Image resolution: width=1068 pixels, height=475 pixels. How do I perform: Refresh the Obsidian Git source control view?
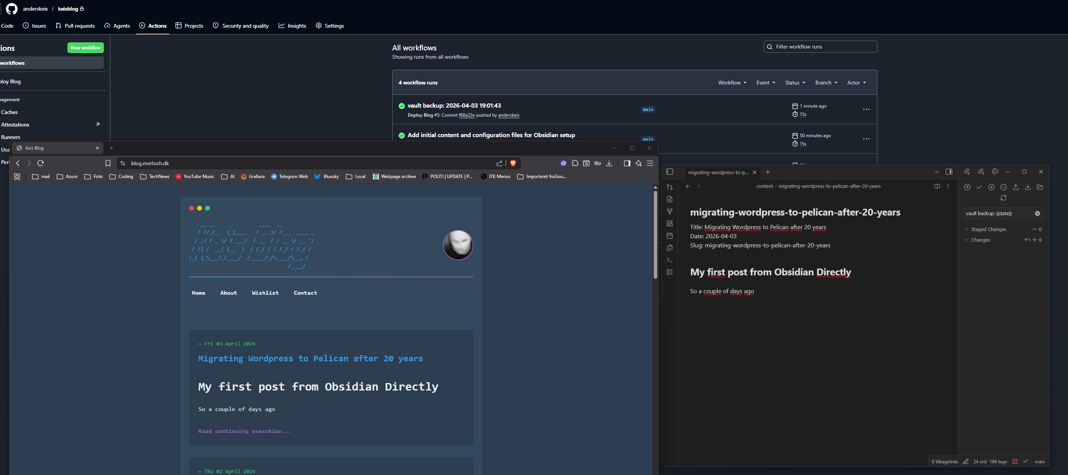pos(1003,198)
